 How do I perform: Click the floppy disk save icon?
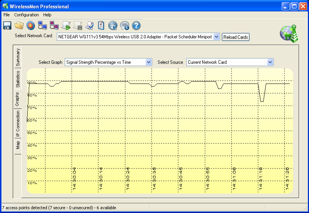coord(7,26)
